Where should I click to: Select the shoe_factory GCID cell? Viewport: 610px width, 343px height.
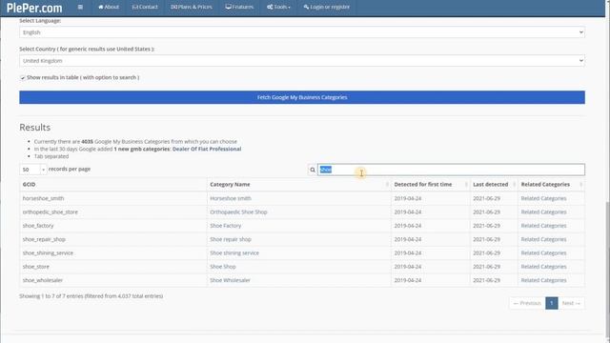[113, 226]
